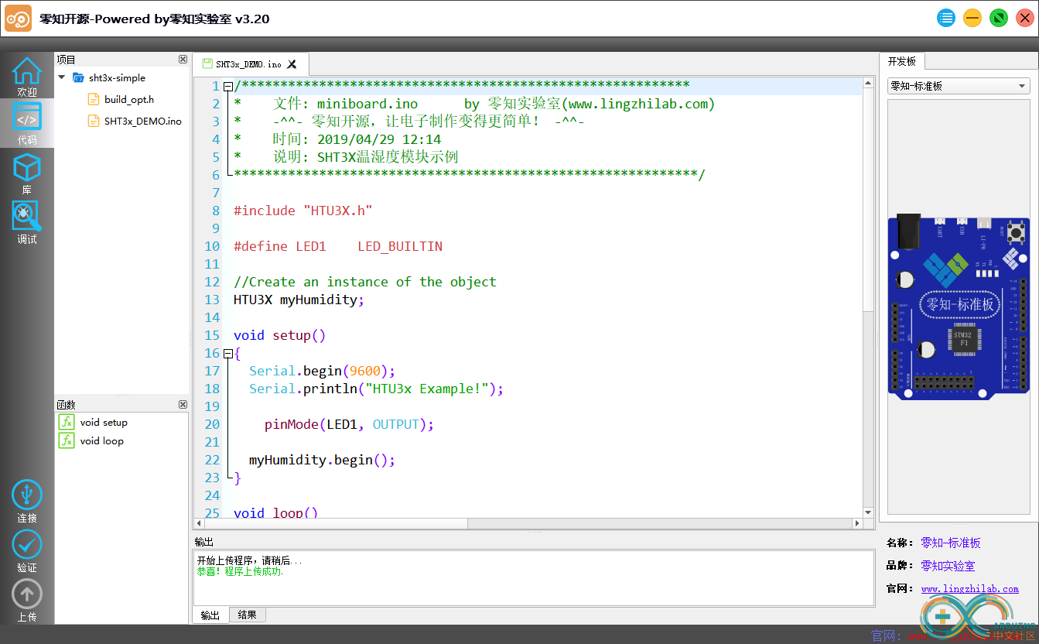Select build_opt.h in project tree
This screenshot has width=1039, height=644.
[129, 99]
